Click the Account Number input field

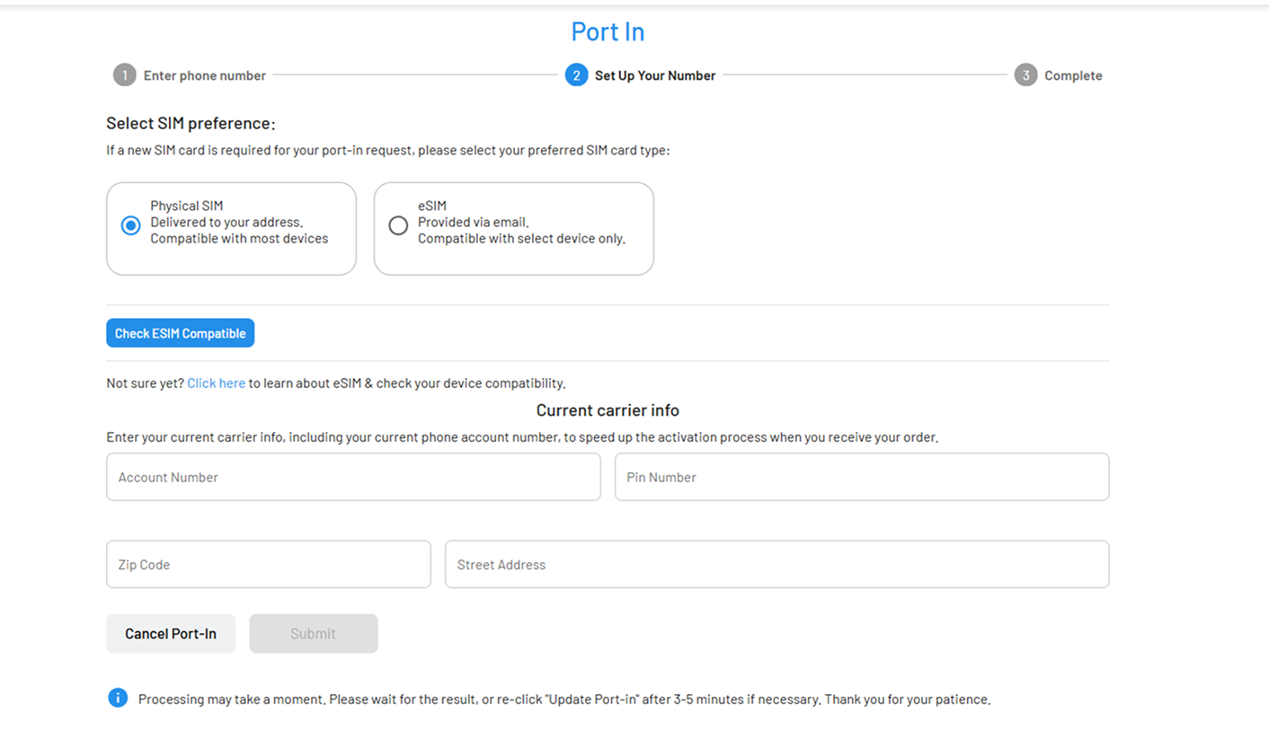(x=353, y=477)
